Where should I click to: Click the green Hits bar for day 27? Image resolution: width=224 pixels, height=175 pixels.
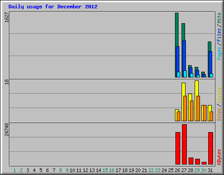click(x=183, y=31)
